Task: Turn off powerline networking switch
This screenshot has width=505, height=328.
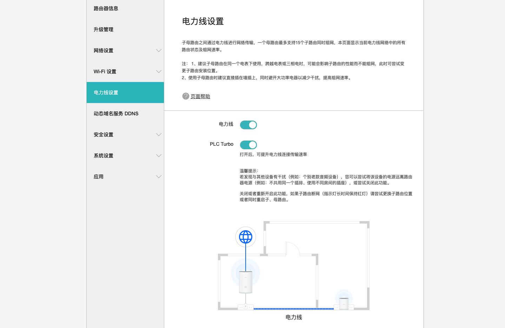Action: 248,125
